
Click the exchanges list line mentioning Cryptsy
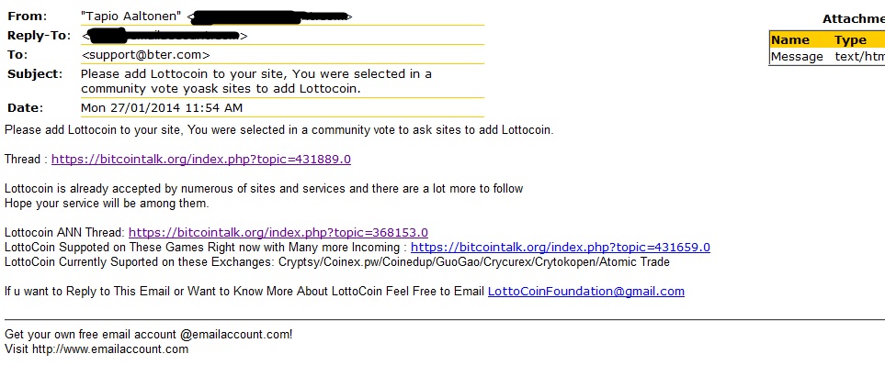337,262
